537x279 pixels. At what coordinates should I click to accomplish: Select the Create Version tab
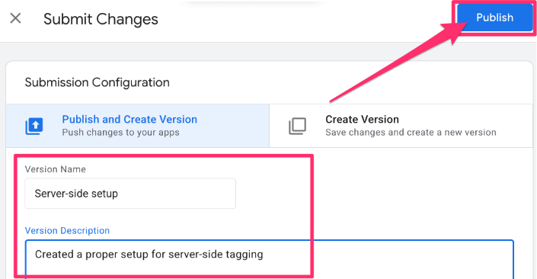point(401,126)
